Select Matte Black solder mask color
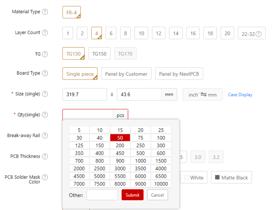The height and width of the screenshot is (210, 277). pyautogui.click(x=231, y=177)
